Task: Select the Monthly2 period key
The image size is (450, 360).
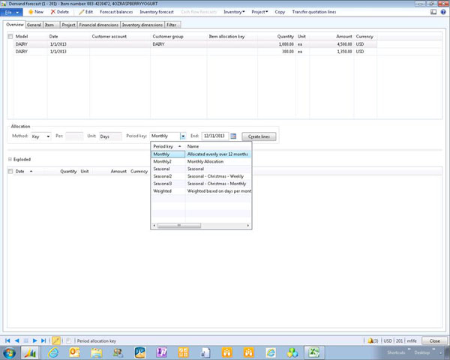Action: point(201,162)
